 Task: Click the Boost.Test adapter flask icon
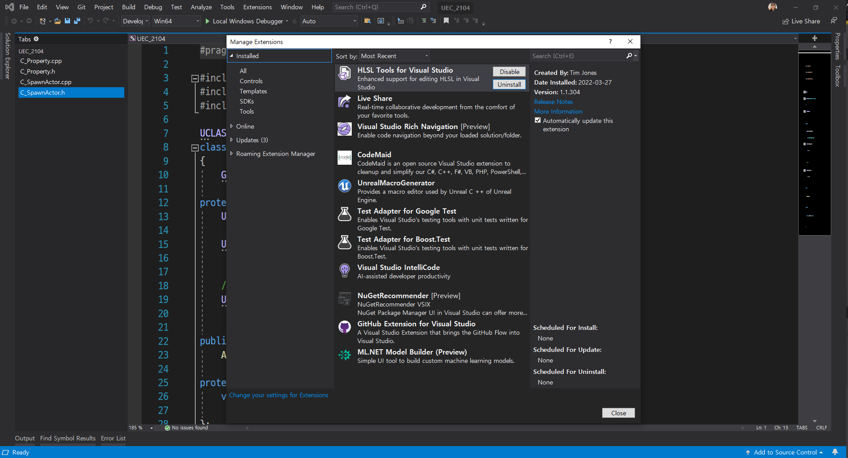click(x=345, y=242)
